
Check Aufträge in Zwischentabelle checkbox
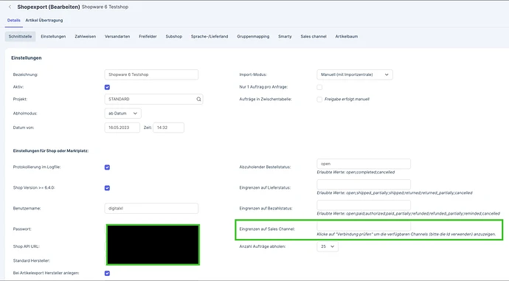point(319,100)
